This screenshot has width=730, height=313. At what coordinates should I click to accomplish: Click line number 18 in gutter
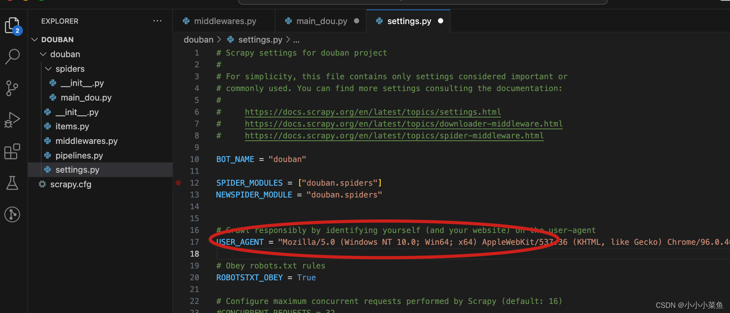195,254
